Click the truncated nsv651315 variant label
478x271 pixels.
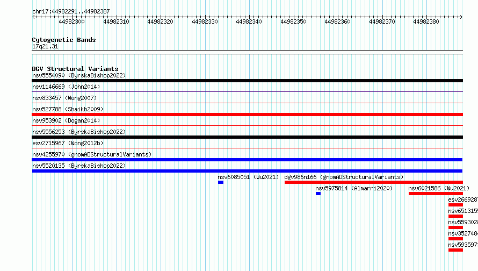[463, 211]
